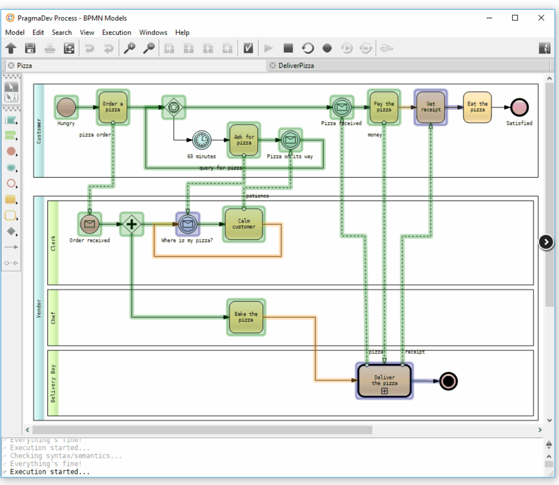
Task: Click the zoom in magnifier icon
Action: (129, 48)
